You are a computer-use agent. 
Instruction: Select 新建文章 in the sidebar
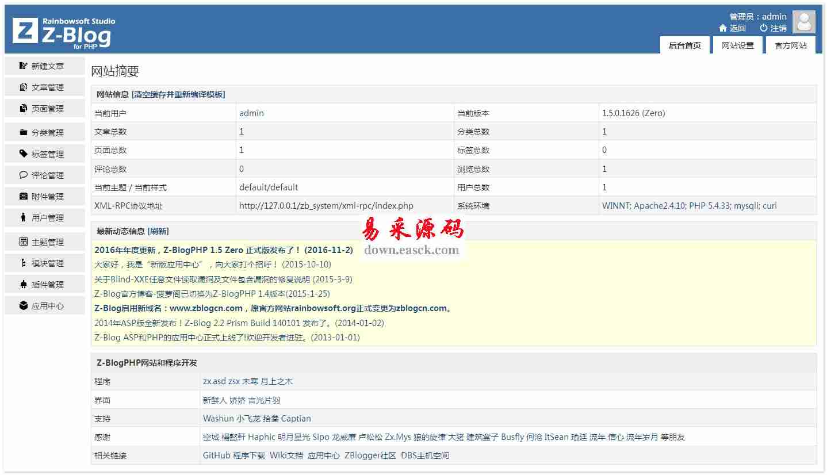tap(44, 66)
